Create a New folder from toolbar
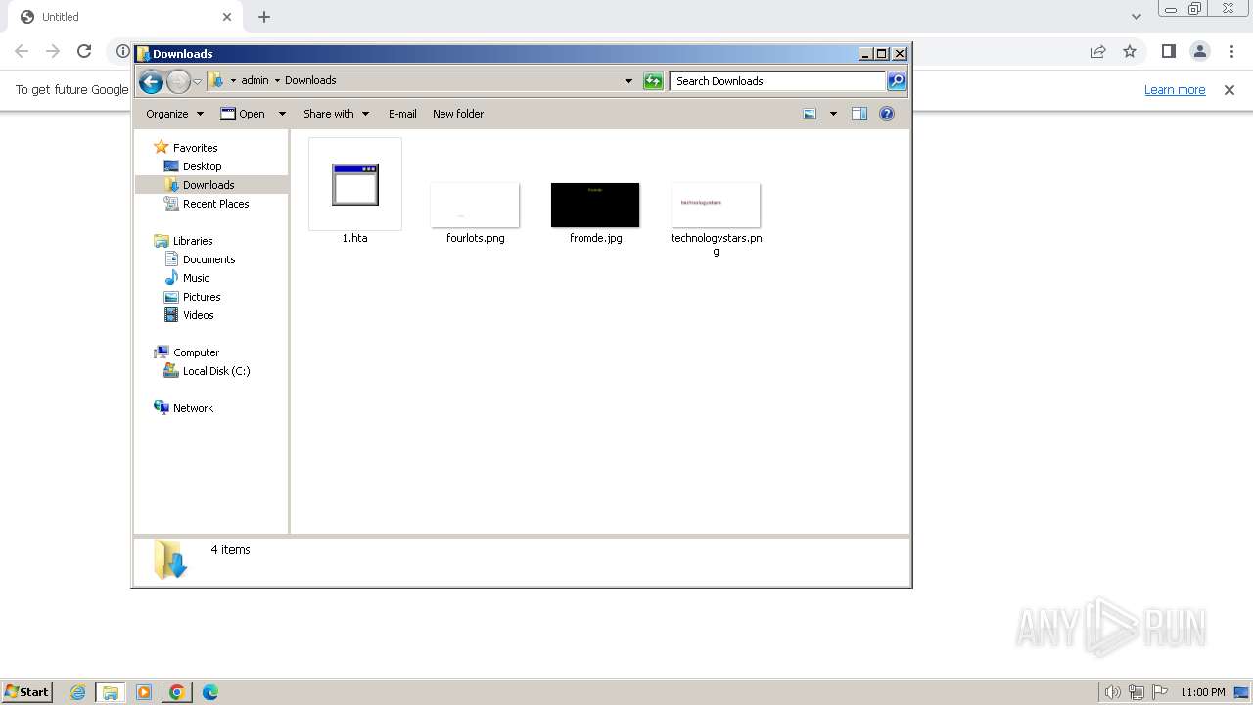 pos(458,114)
